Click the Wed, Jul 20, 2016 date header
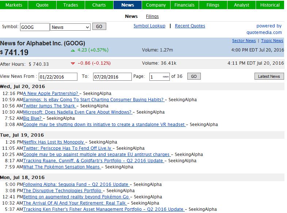Viewport: 287px width, 213px height. (23, 87)
